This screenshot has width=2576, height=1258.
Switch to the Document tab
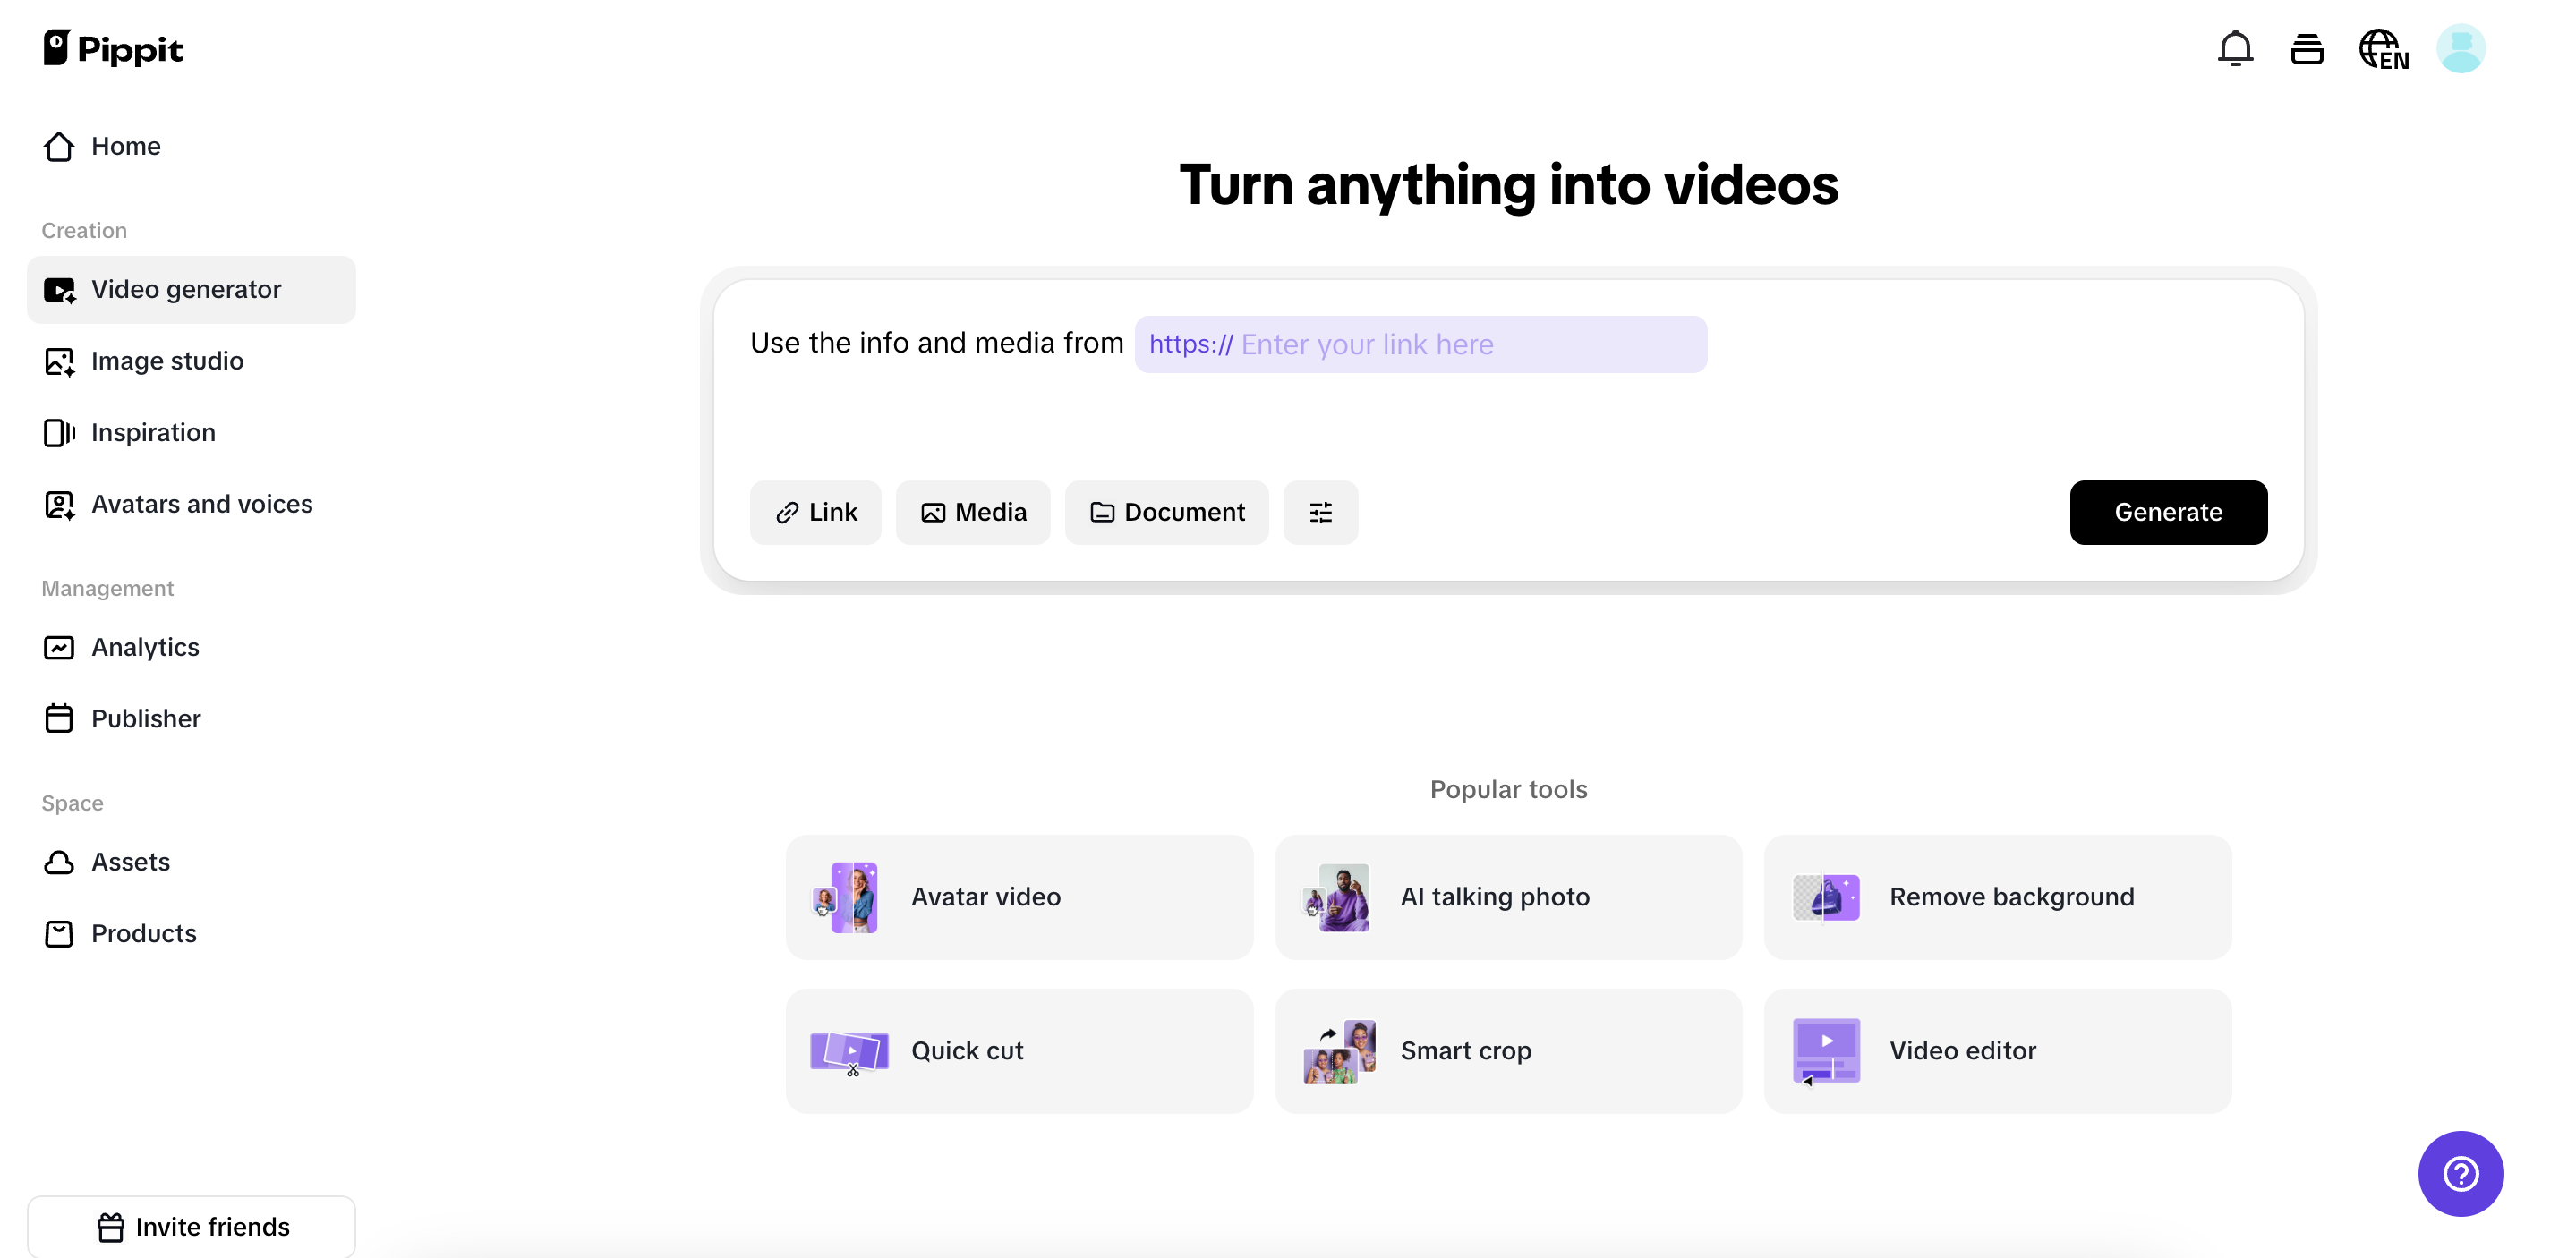[x=1166, y=512]
